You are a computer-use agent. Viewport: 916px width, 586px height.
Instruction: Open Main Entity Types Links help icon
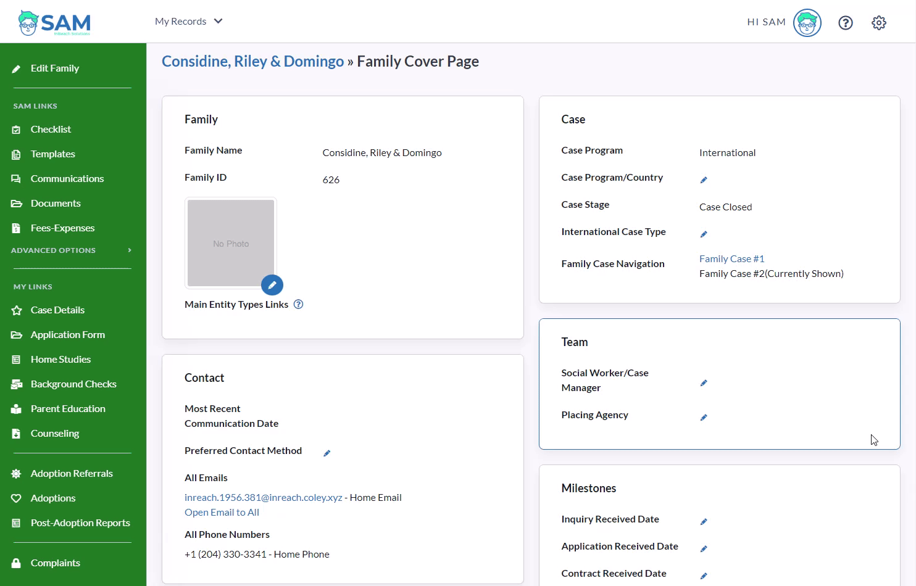[x=298, y=304]
